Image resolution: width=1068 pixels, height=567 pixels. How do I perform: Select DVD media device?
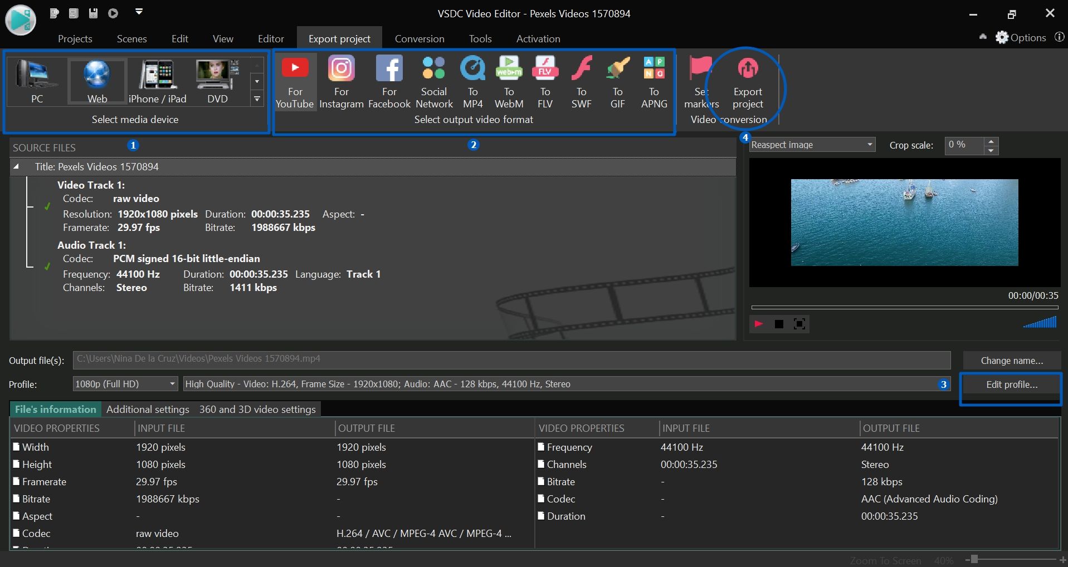coord(217,81)
